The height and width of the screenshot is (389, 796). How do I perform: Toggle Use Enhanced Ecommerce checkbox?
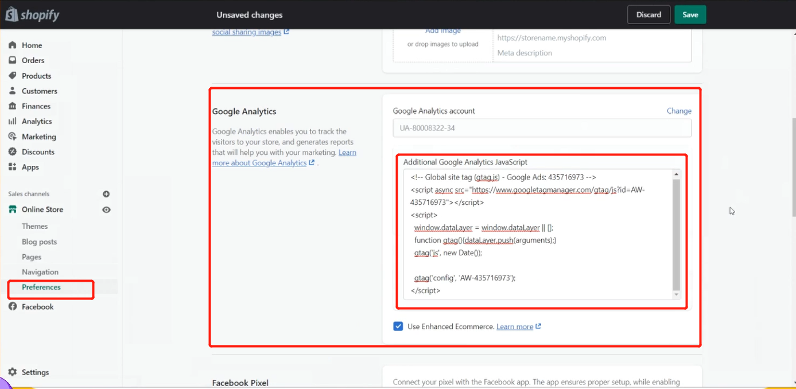398,326
